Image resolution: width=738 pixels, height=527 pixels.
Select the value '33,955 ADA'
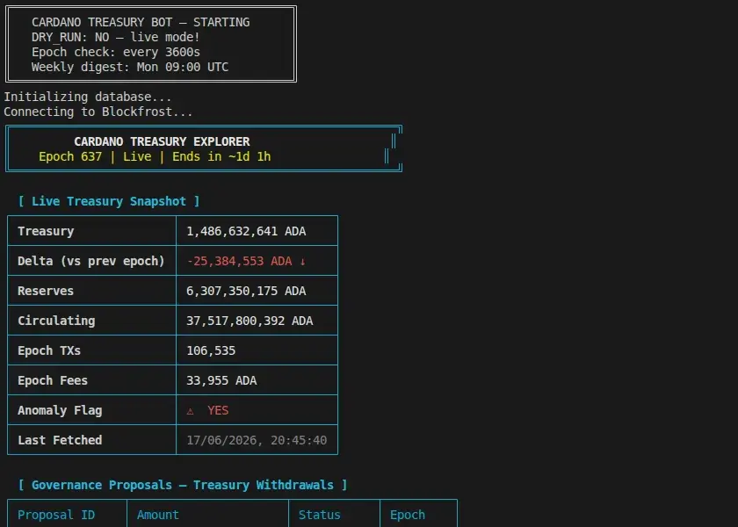[x=221, y=380]
